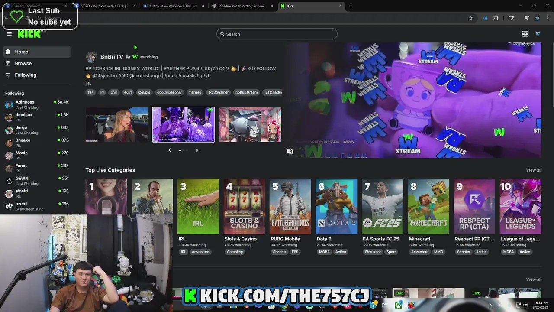Switch to Visible+ Pro throttling tab
The image size is (554, 312).
[x=242, y=6]
